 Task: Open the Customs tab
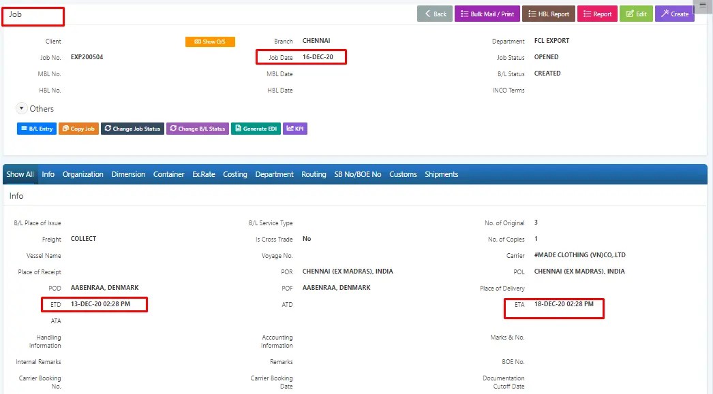click(x=403, y=174)
